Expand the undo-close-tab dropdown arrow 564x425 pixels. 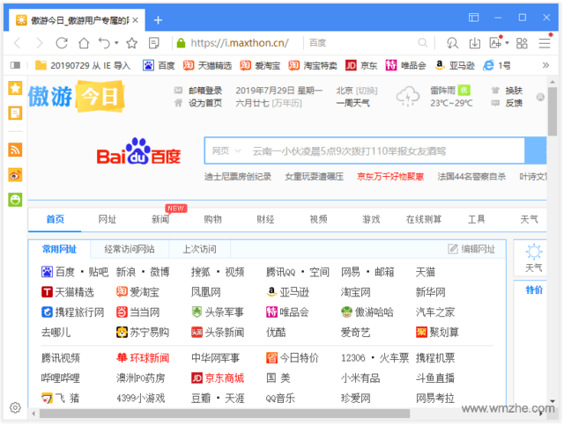[x=116, y=43]
